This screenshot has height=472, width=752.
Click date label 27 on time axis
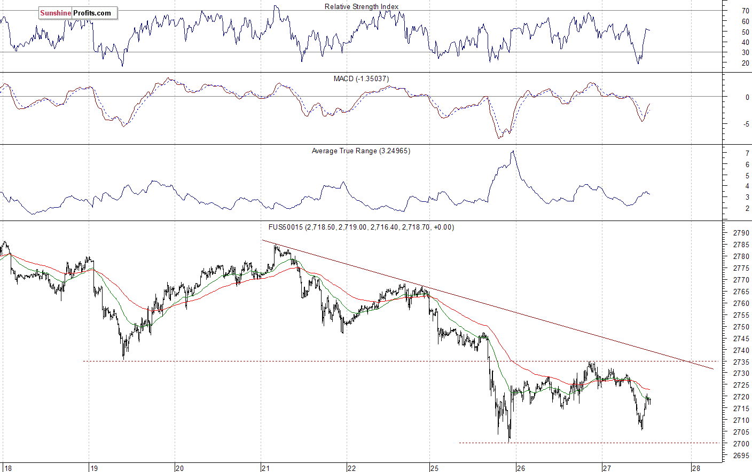[607, 468]
